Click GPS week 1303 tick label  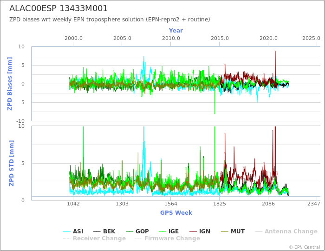122,204
